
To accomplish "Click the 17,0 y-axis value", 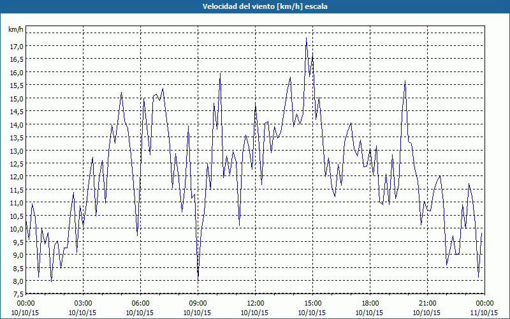I will point(17,47).
